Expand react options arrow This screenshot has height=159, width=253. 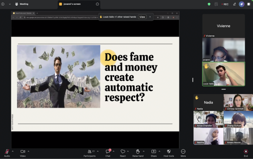click(128, 151)
